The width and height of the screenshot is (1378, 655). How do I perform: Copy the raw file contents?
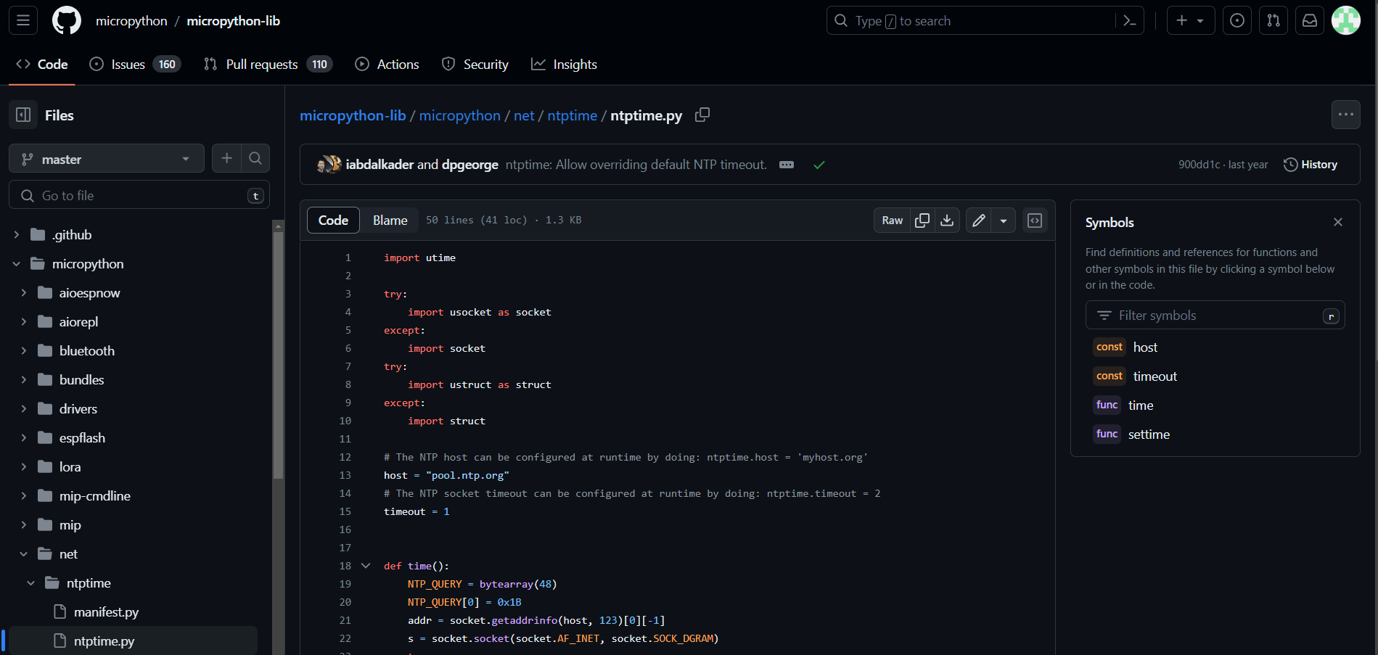click(922, 221)
